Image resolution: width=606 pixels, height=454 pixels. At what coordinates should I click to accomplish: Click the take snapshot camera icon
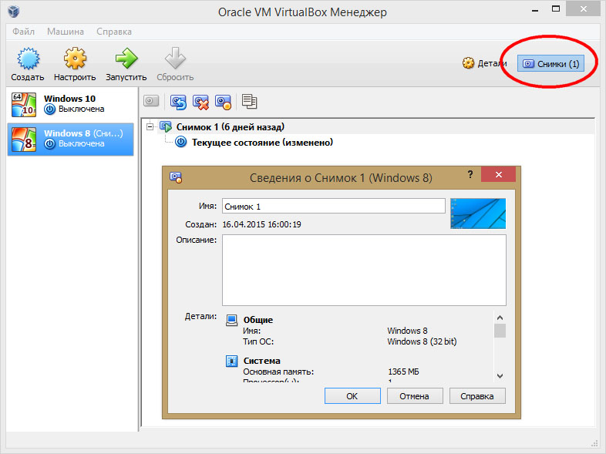151,101
